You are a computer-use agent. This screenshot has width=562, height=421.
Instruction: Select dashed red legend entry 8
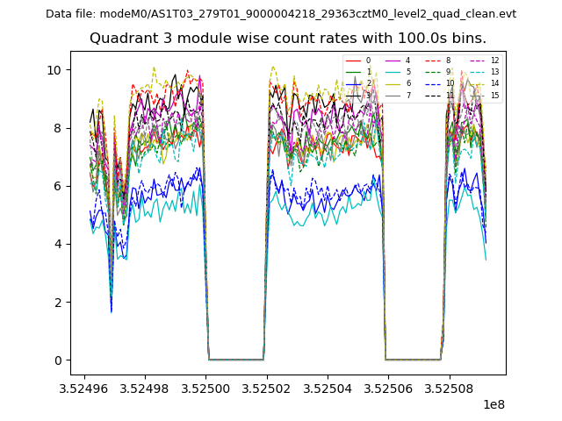pyautogui.click(x=439, y=61)
